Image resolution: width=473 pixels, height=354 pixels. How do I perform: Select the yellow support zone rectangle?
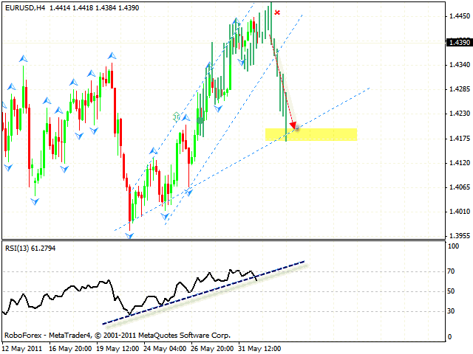click(311, 134)
